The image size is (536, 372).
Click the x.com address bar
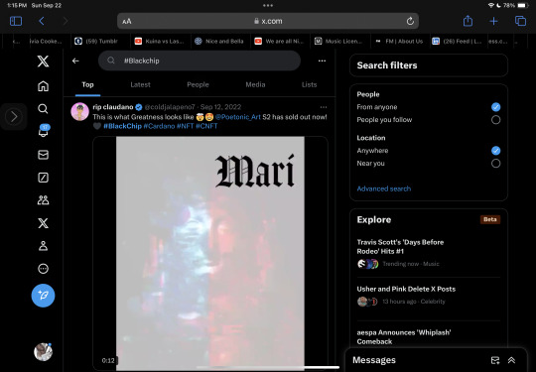click(x=268, y=21)
